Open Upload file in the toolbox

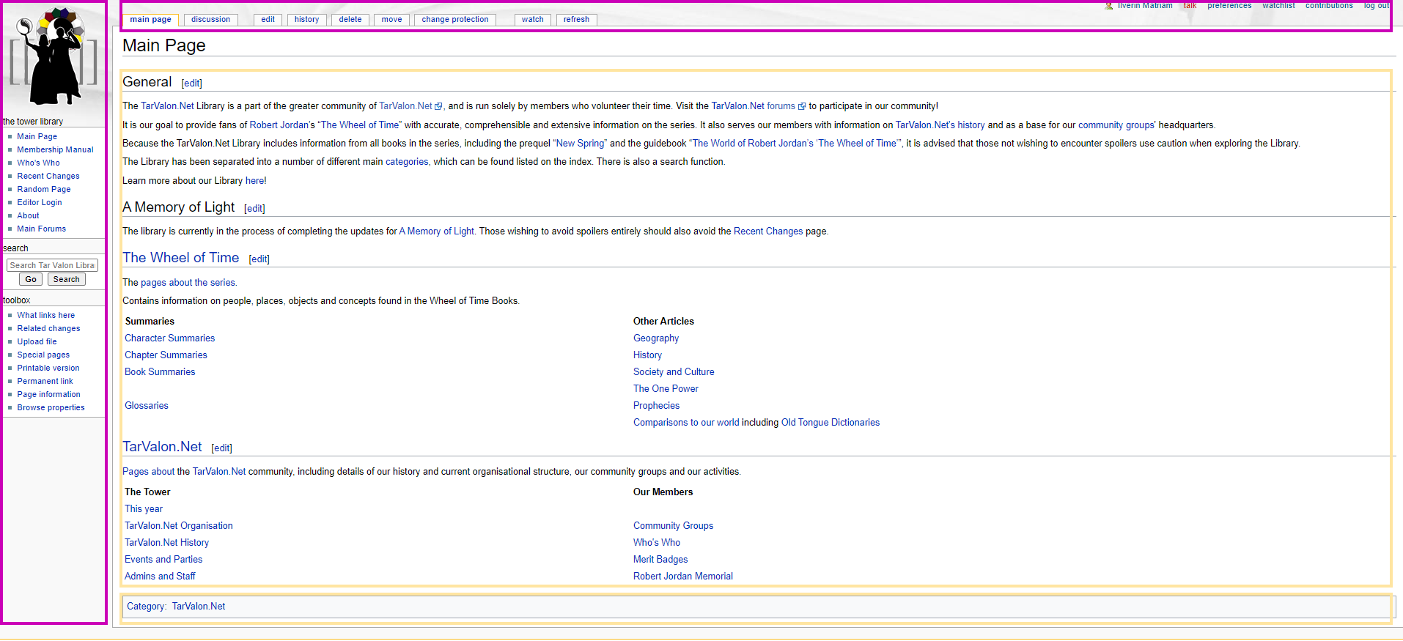[x=37, y=341]
